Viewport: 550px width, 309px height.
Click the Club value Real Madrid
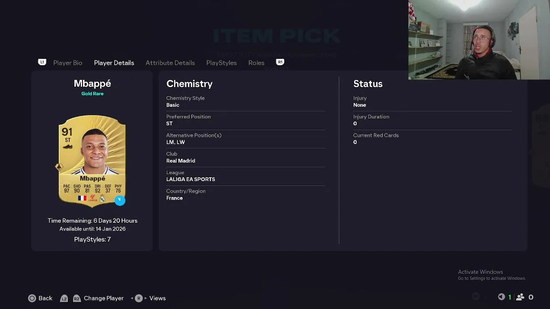[x=180, y=161]
